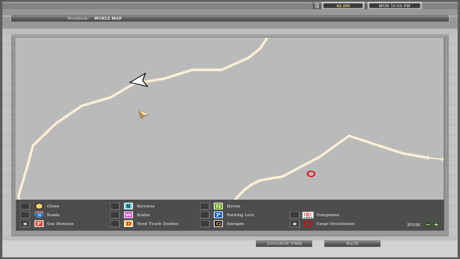The image size is (460, 259).
Task: Toggle the Hotels checkbox
Action: [205, 206]
